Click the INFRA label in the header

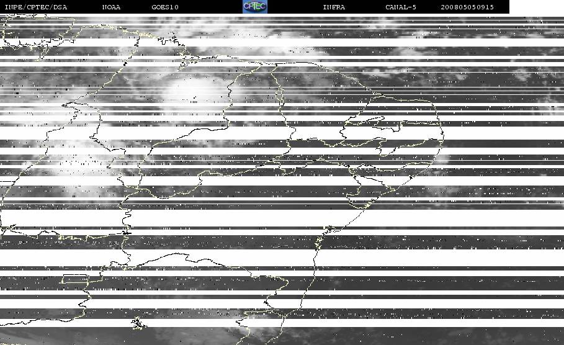tap(334, 7)
